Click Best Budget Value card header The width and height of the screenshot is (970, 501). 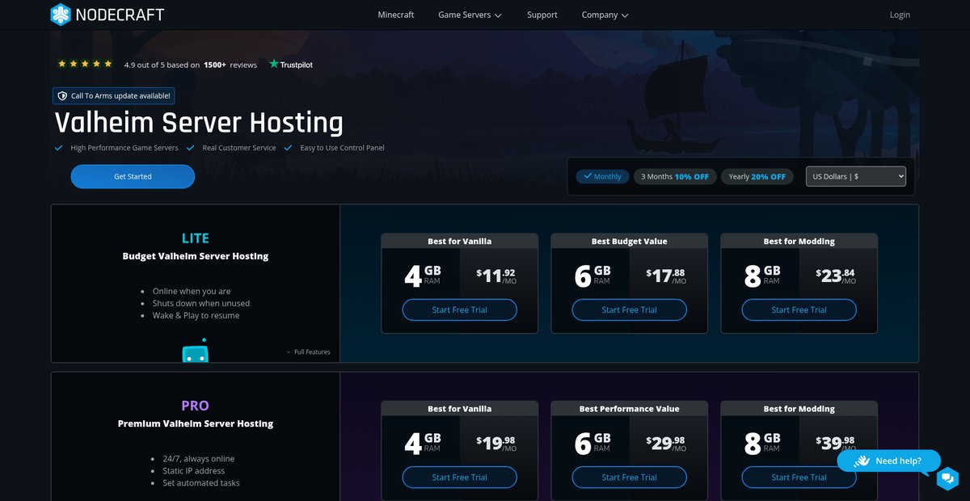tap(630, 241)
